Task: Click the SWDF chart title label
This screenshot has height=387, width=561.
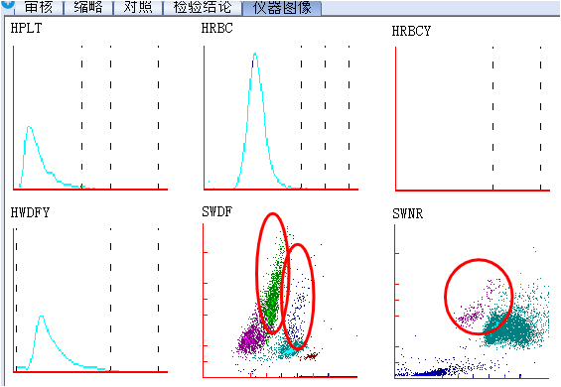Action: click(x=216, y=211)
